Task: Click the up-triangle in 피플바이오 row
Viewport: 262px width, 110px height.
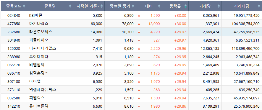Action: point(139,40)
